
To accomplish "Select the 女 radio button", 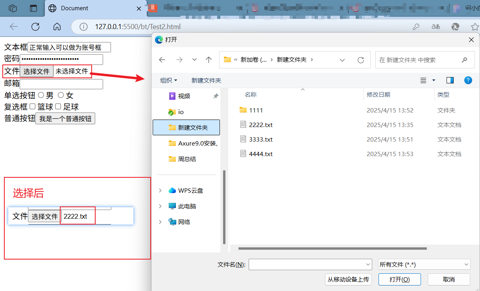I will 61,95.
